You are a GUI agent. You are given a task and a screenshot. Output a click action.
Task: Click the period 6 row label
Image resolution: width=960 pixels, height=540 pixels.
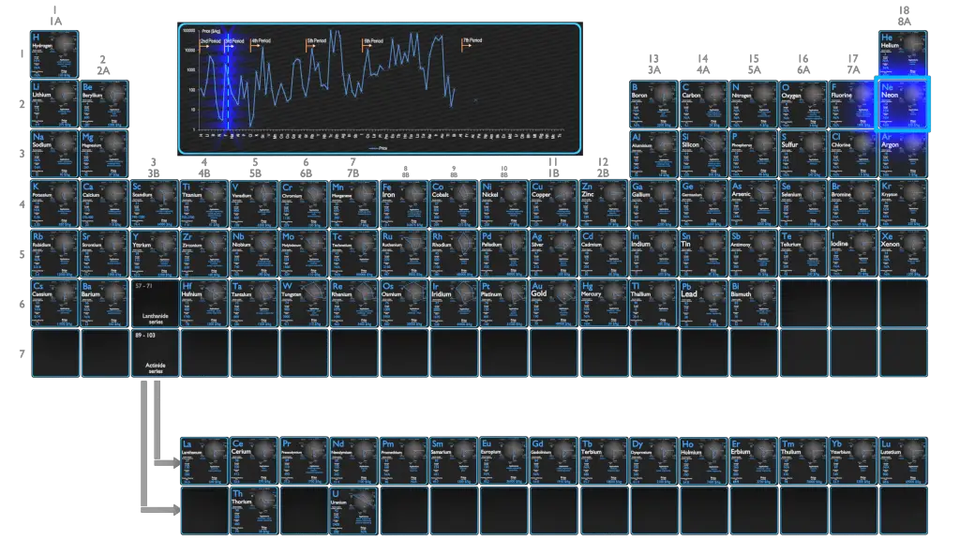(21, 304)
